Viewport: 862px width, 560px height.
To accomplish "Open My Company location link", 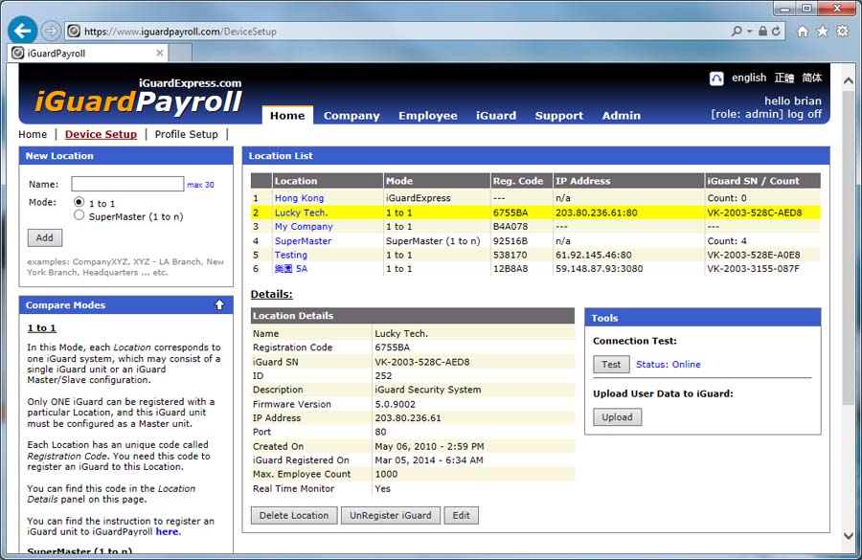I will 304,227.
